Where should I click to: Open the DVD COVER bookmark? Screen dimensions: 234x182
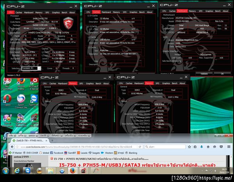point(30,153)
